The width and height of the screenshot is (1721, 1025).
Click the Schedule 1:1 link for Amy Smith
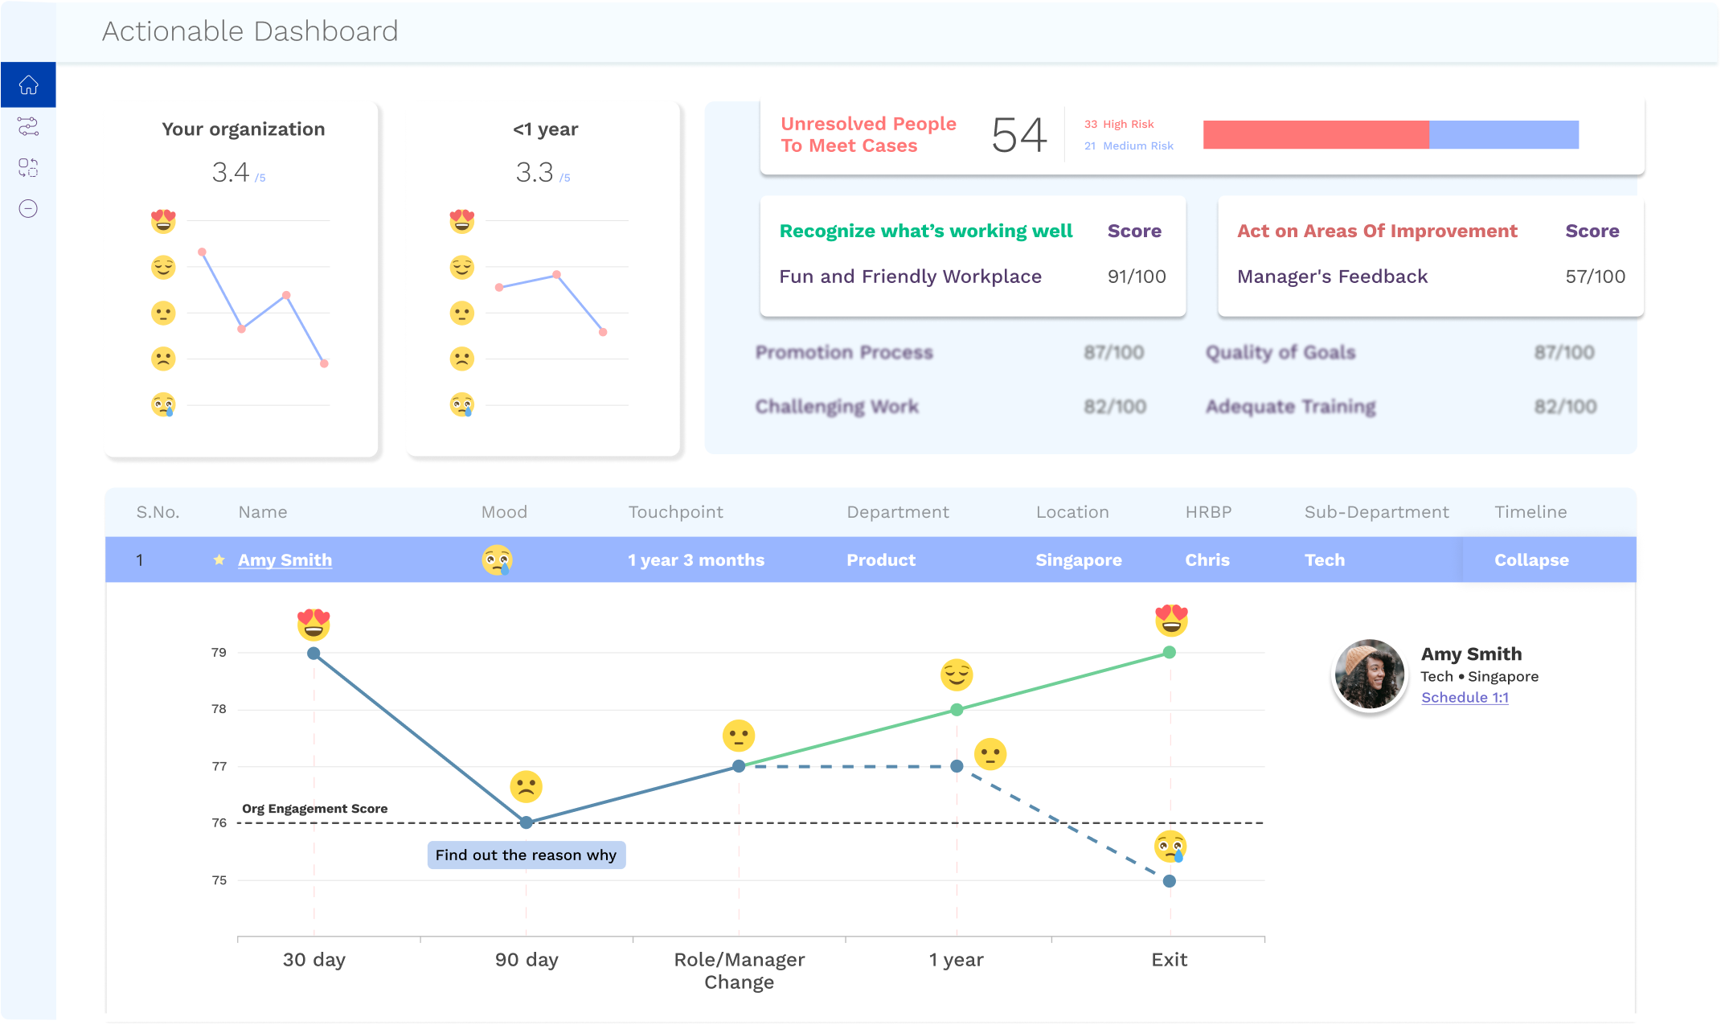click(1465, 699)
